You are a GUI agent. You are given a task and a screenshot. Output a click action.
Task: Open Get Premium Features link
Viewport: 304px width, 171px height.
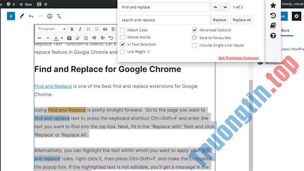click(x=238, y=58)
